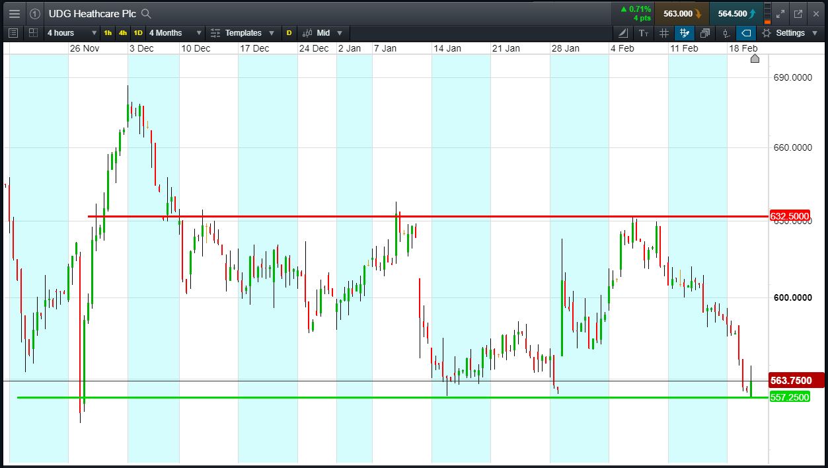Toggle the yellow D button

point(289,32)
